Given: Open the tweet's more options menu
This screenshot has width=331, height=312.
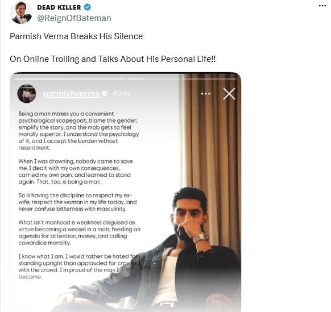Looking at the screenshot, I should tap(322, 6).
